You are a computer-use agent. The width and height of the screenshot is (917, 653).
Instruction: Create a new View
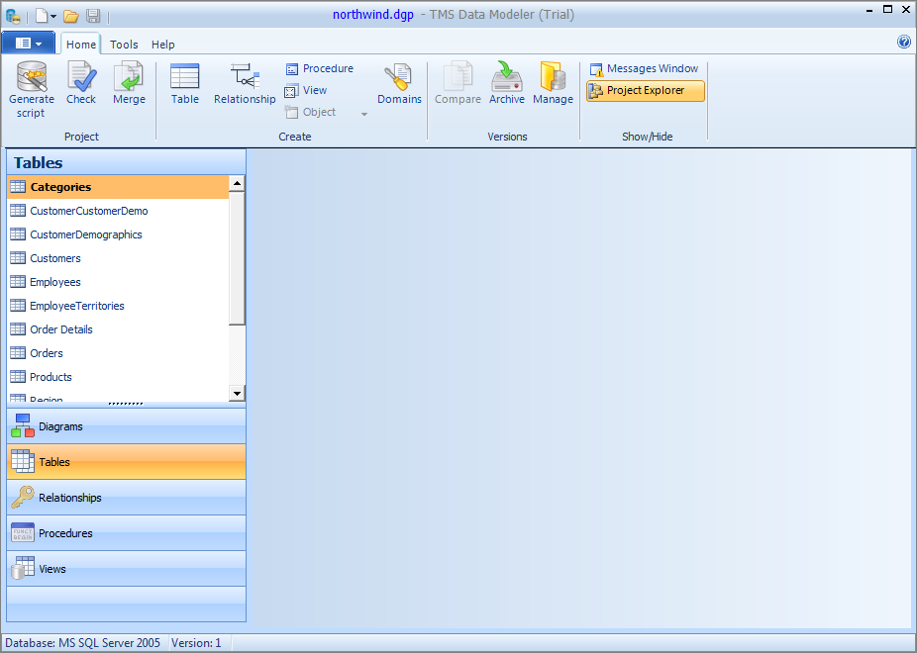pyautogui.click(x=306, y=91)
